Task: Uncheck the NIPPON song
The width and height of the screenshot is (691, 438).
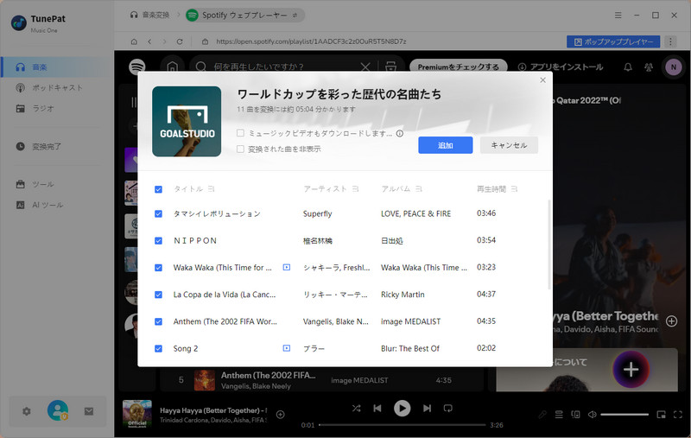Action: [158, 240]
